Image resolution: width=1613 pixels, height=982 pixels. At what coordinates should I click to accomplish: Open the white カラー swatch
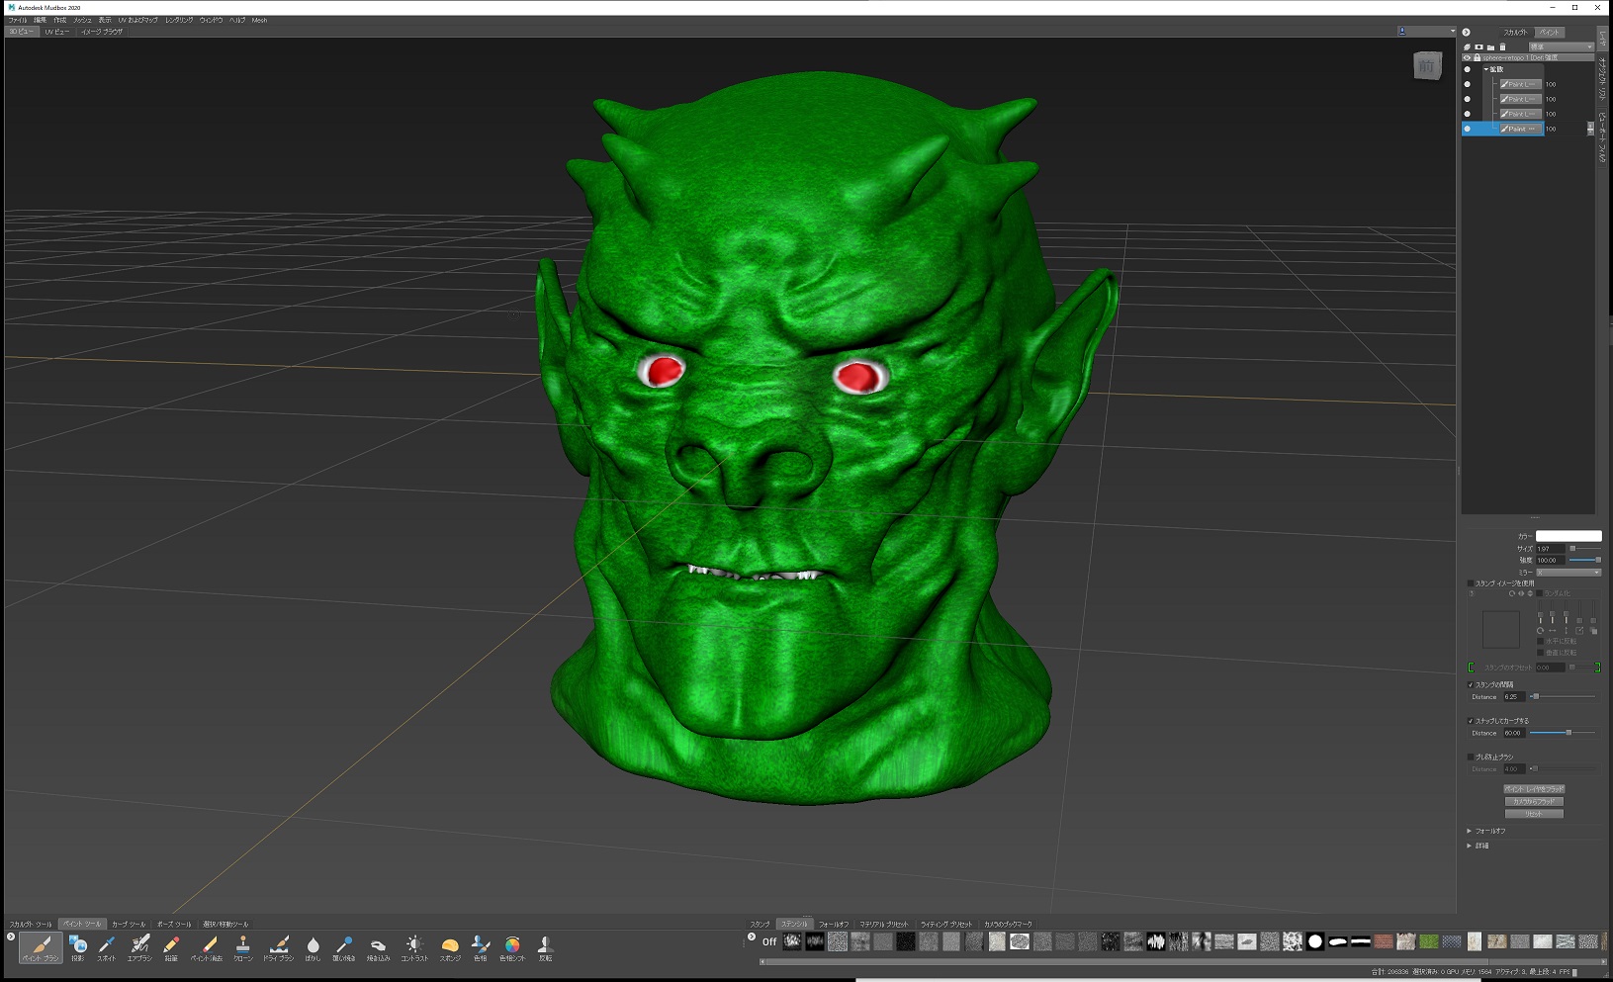pyautogui.click(x=1568, y=536)
